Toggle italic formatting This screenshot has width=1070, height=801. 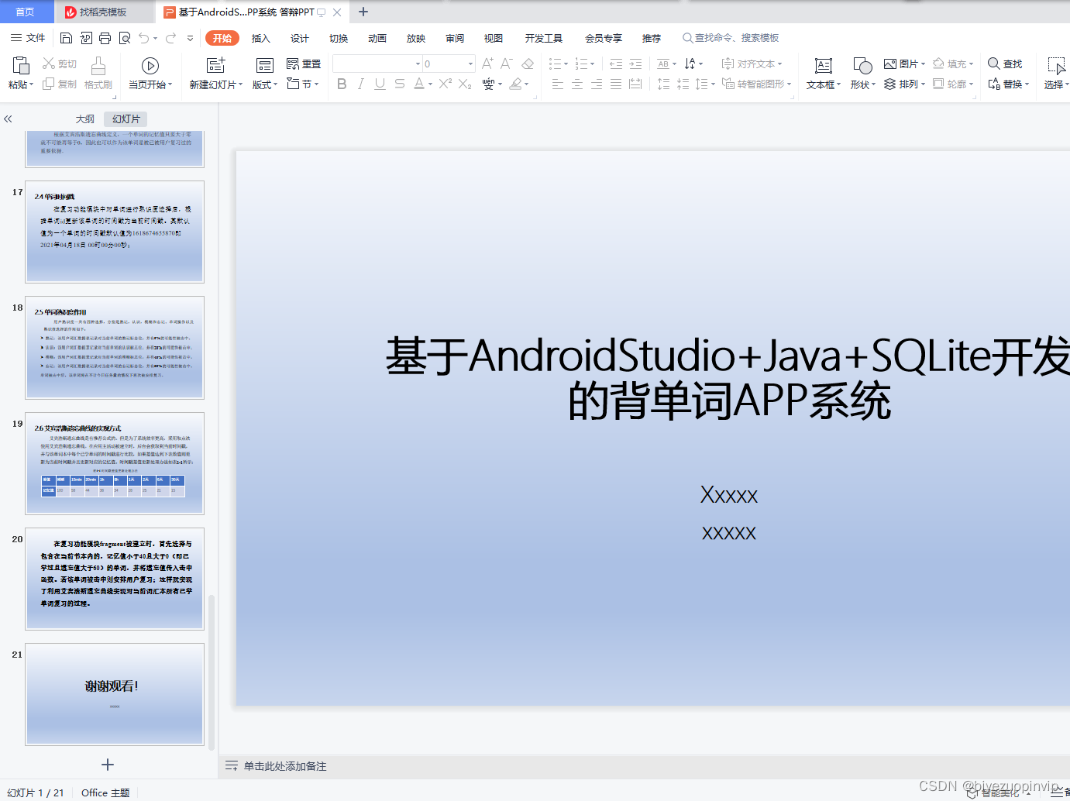tap(360, 84)
